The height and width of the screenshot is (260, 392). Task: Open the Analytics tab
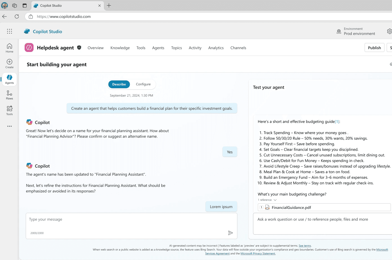(x=216, y=48)
